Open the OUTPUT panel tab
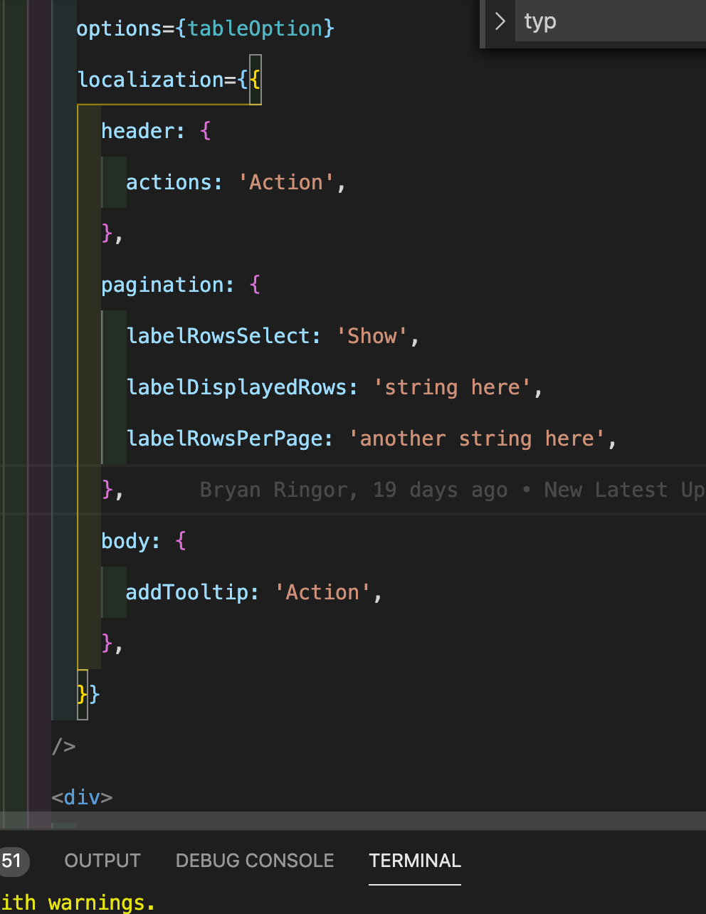 coord(102,861)
